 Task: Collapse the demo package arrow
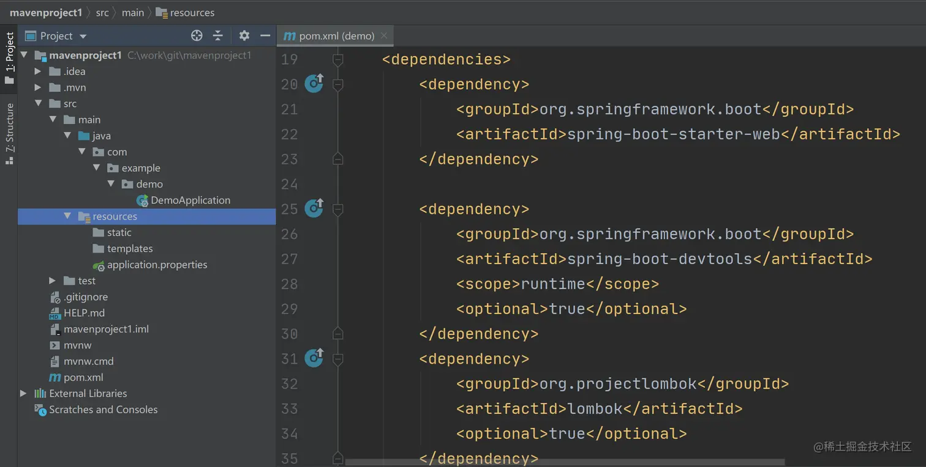111,184
